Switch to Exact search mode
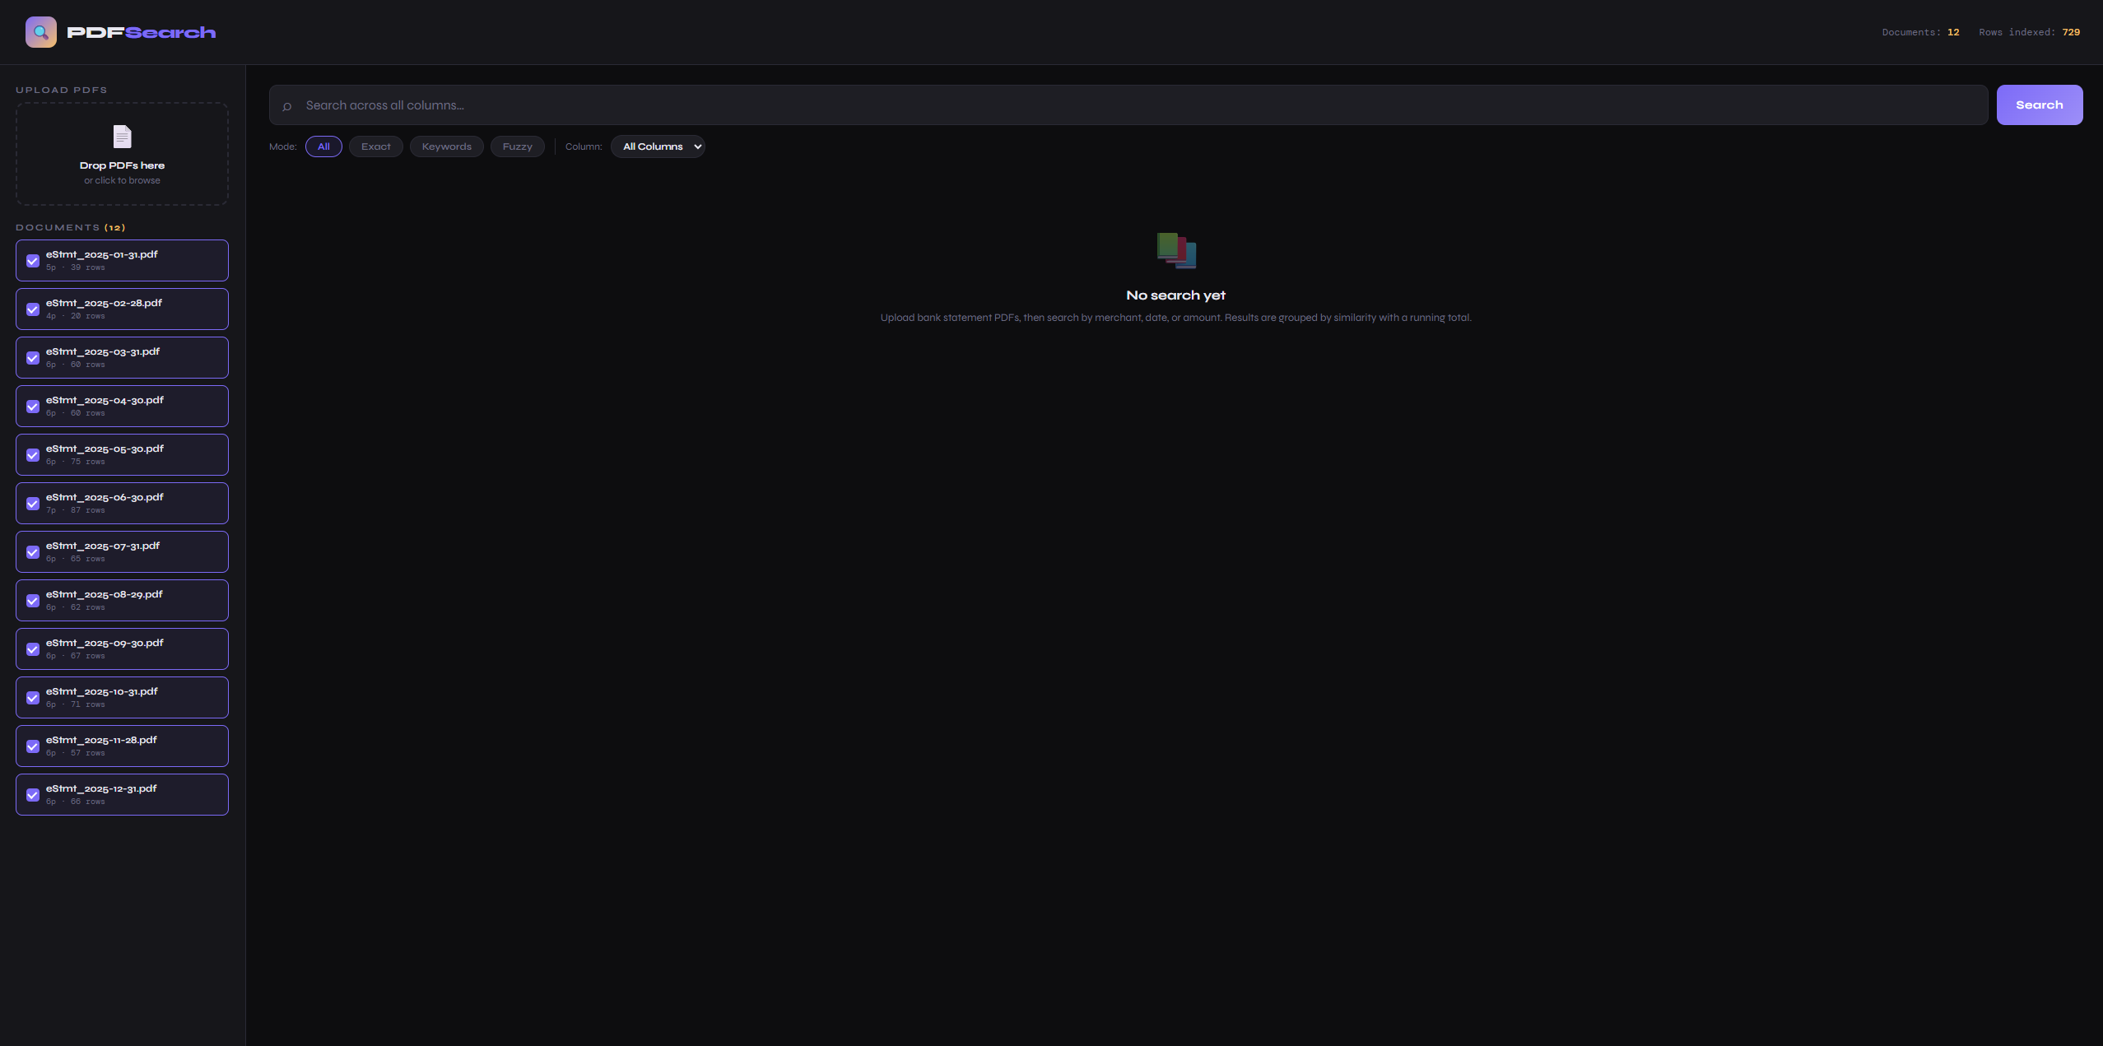Screen dimensions: 2103x1046 [376, 146]
